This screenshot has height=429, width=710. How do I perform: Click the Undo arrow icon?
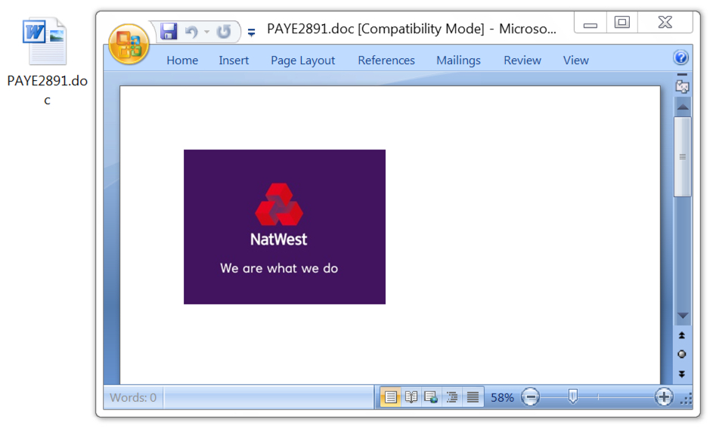[x=191, y=32]
